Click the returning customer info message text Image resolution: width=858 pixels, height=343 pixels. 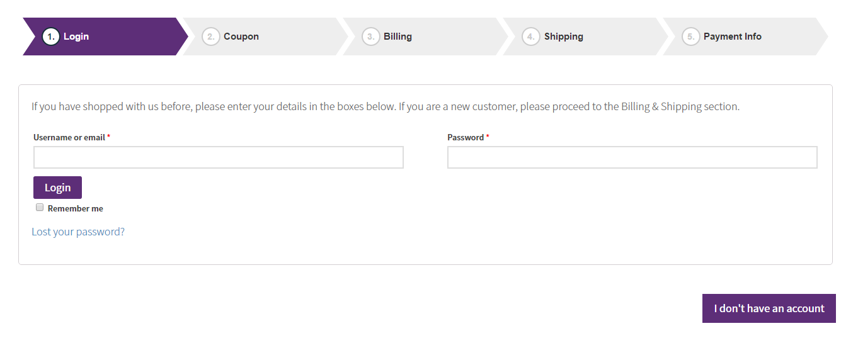(x=386, y=106)
